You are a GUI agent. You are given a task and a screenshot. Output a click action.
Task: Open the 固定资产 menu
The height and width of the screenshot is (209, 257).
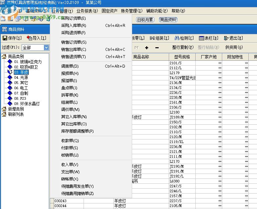[x=109, y=11]
